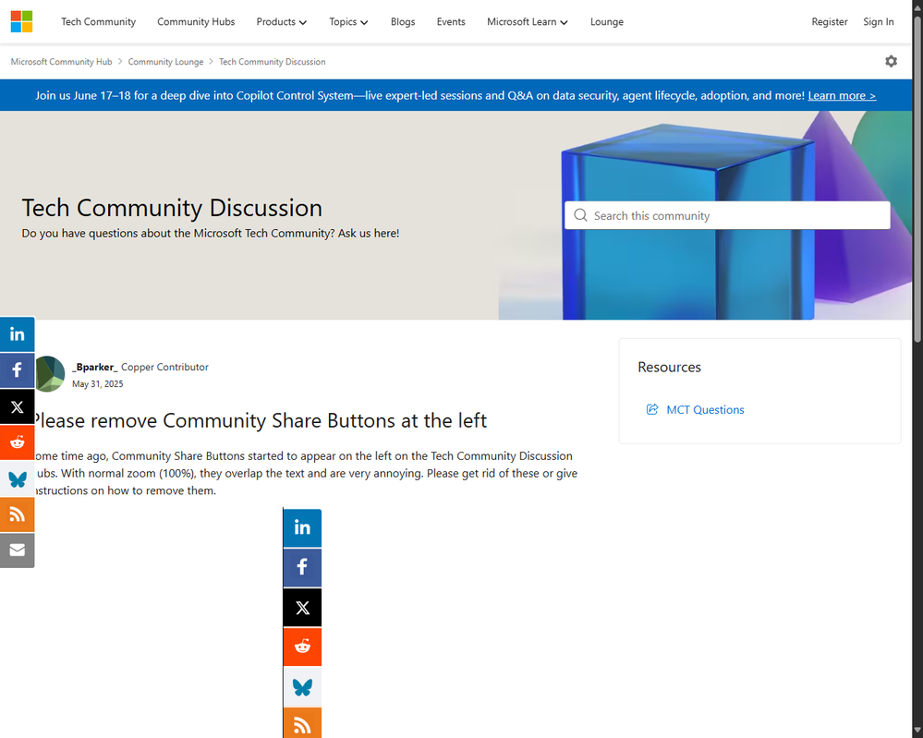The width and height of the screenshot is (923, 738).
Task: Click the Tech Community Discussion page title
Action: [x=172, y=208]
